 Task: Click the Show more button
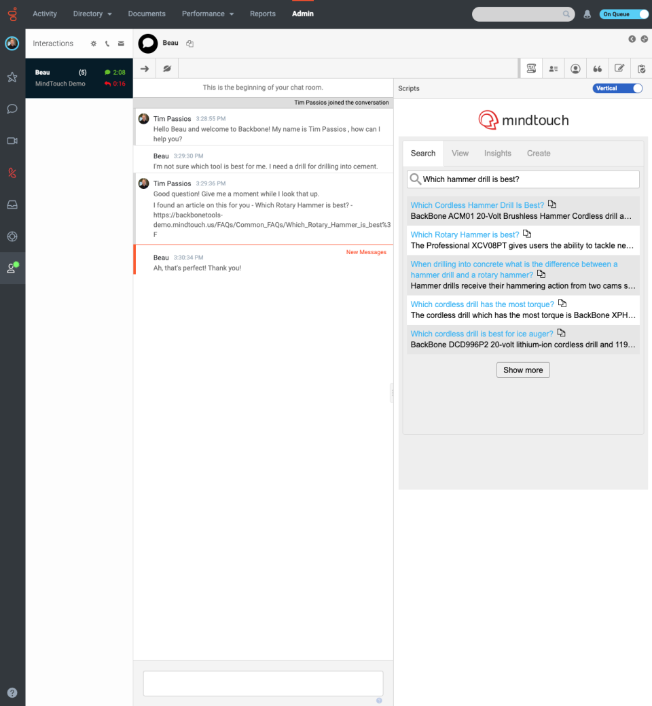[x=522, y=370]
